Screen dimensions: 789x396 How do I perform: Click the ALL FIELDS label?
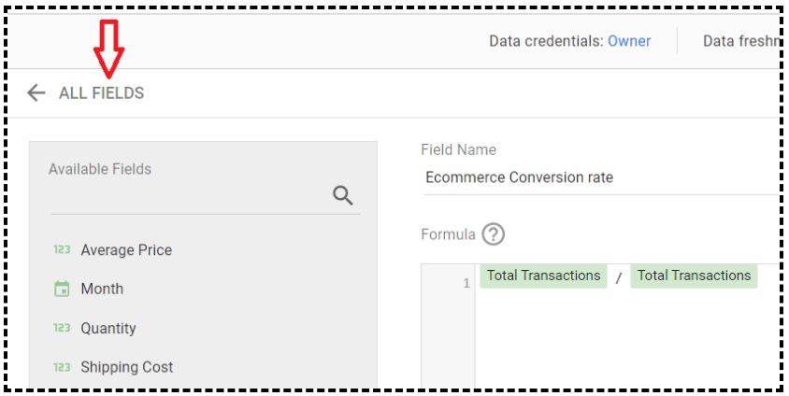(101, 93)
